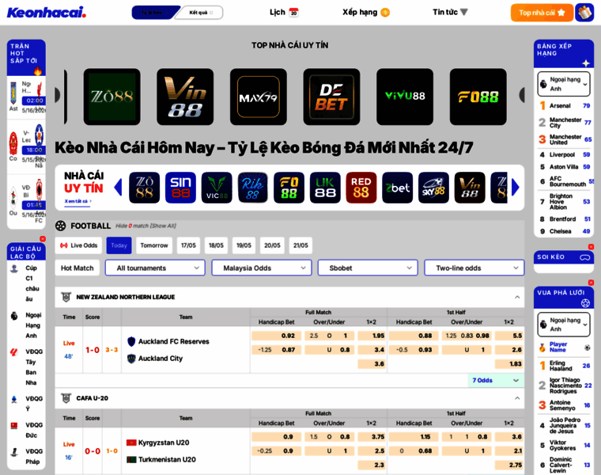The width and height of the screenshot is (601, 475).
Task: Click the 2bet icon in the trusted bookmaker row
Action: point(398,188)
